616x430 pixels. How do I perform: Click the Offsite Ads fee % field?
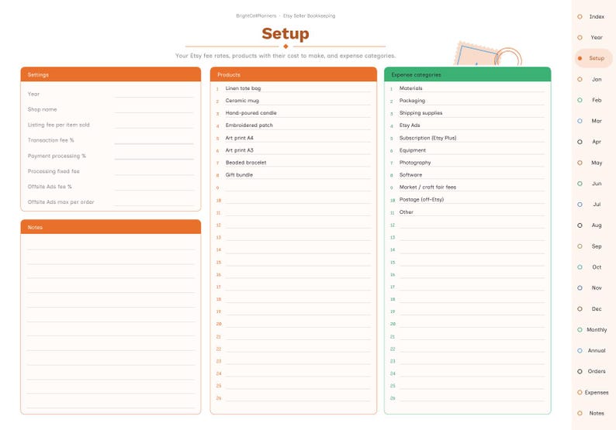coord(154,186)
